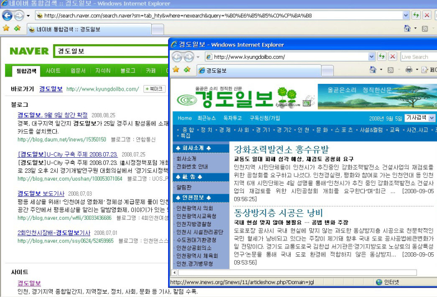Click the NAVER logo

[x=29, y=51]
